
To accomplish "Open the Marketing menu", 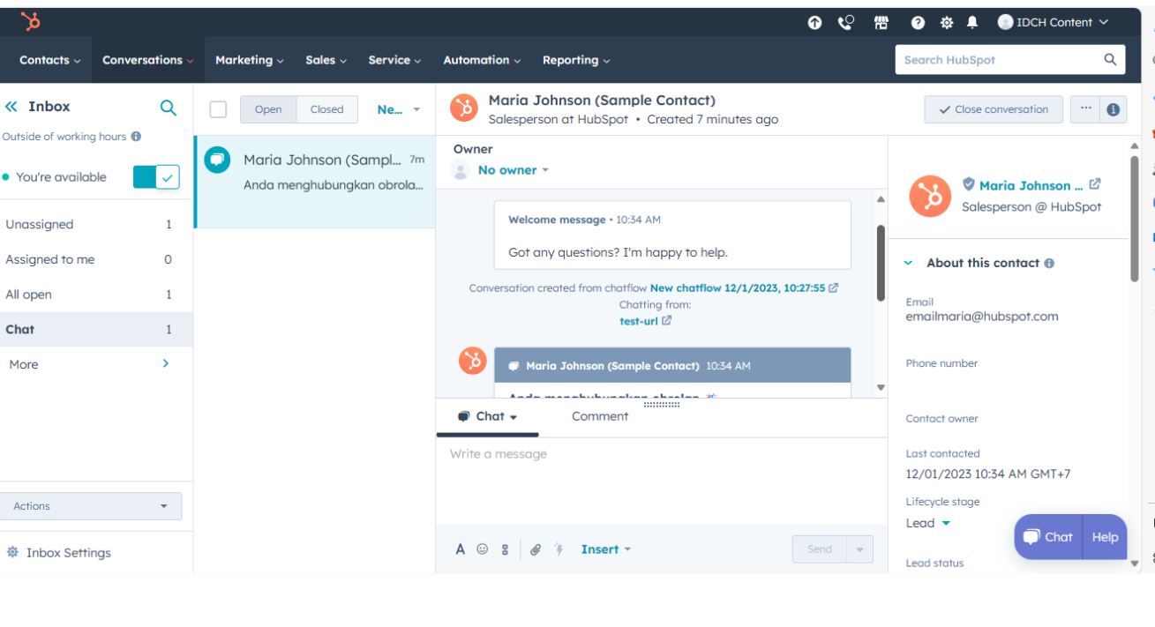I will point(250,60).
